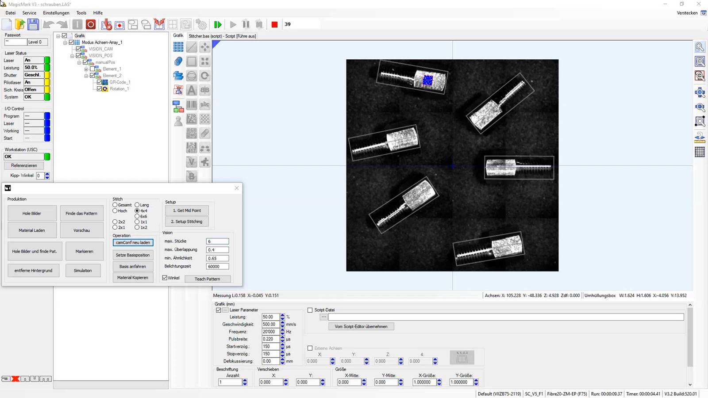Click the Teach Pattern button
Viewport: 708px width, 398px height.
point(207,279)
